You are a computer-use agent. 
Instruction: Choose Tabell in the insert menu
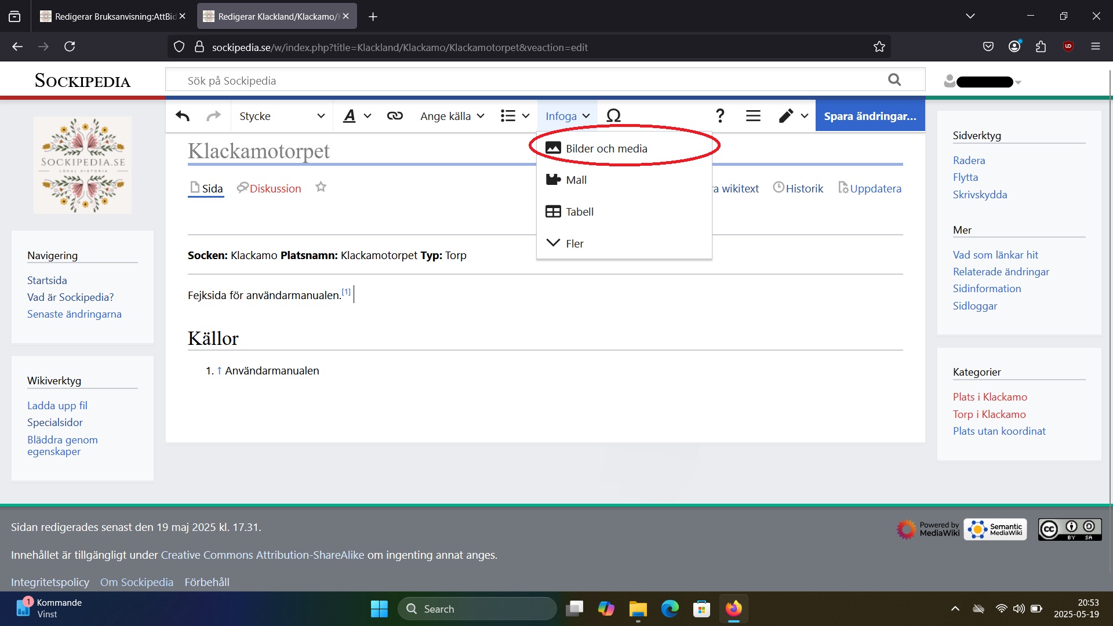point(579,212)
